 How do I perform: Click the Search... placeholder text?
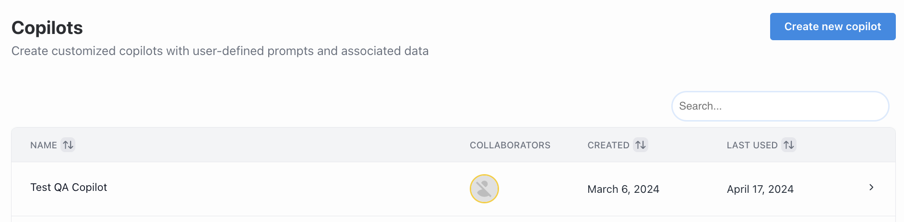coord(700,106)
